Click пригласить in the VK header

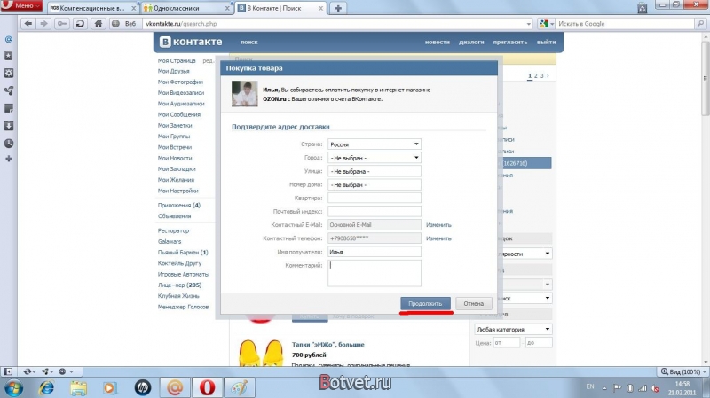click(510, 42)
